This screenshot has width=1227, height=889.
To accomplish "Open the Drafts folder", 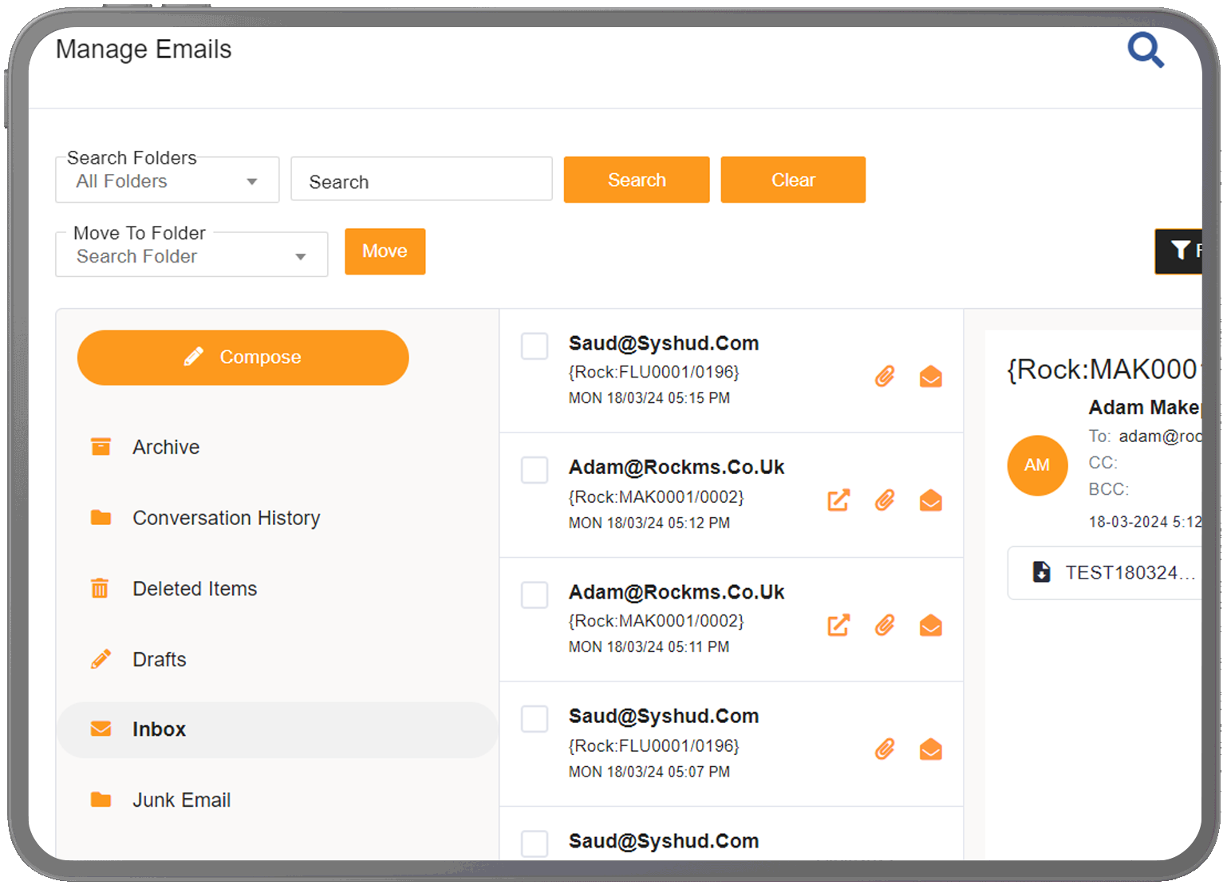I will pos(277,659).
